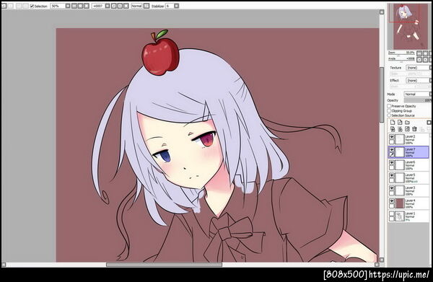Image resolution: width=433 pixels, height=282 pixels.
Task: Enable Clipping Group checkbox
Action: click(389, 110)
